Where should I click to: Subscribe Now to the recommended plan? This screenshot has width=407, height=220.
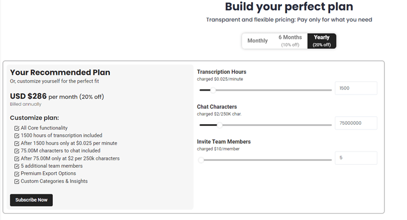(x=31, y=200)
